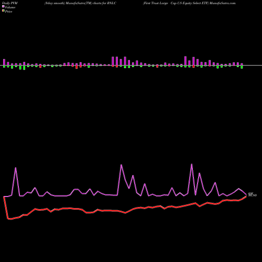The width and height of the screenshot is (262, 262).
Task: Click the 'First Trust Large Cap US Equity Select ETF' title
Action: 176,3
